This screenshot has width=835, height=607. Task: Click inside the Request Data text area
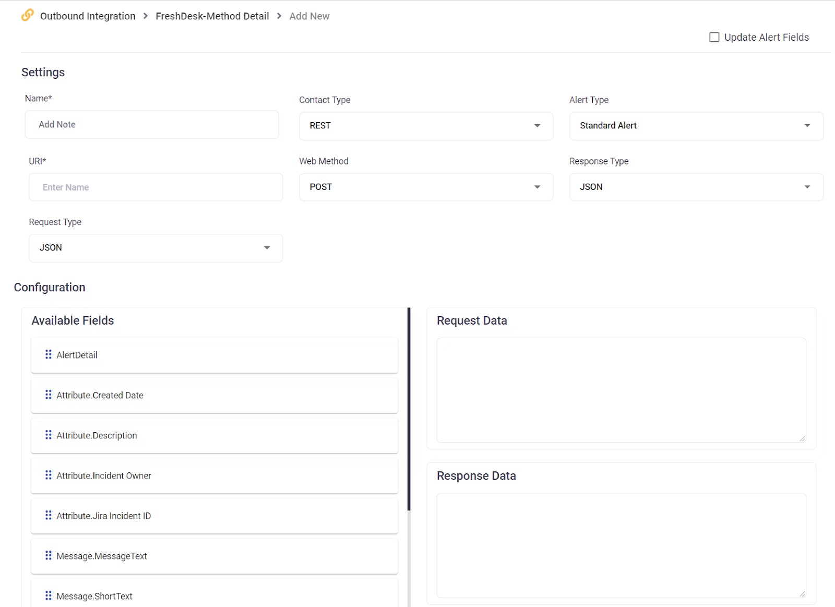pyautogui.click(x=621, y=390)
